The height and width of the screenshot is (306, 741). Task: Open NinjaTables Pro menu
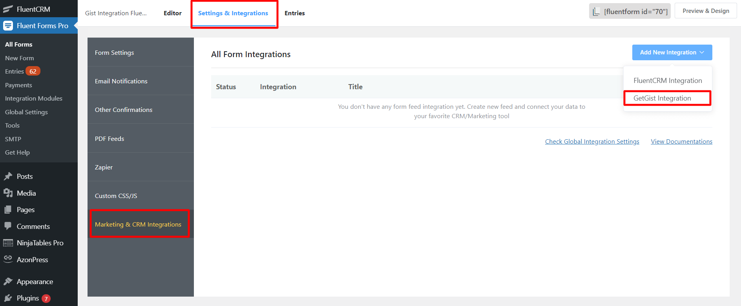tap(39, 243)
